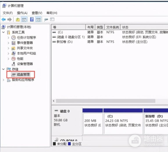Sort by the 状态 column header
This screenshot has width=168, height=152.
[144, 27]
